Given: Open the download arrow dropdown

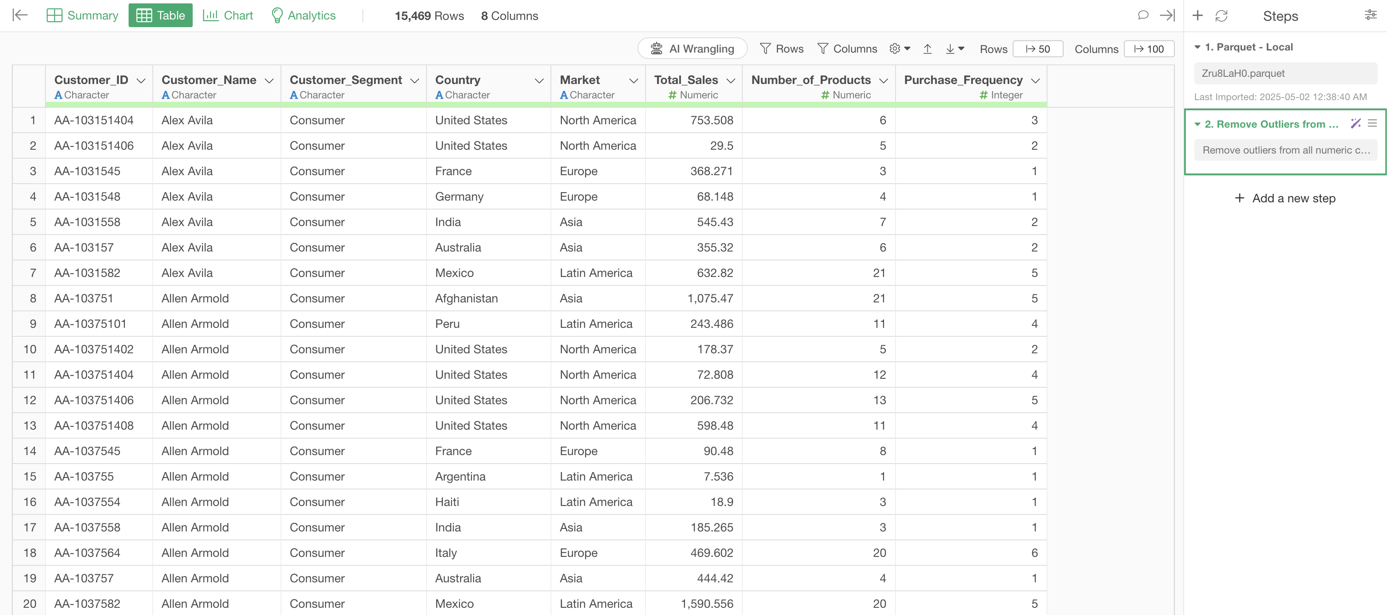Looking at the screenshot, I should pyautogui.click(x=955, y=49).
